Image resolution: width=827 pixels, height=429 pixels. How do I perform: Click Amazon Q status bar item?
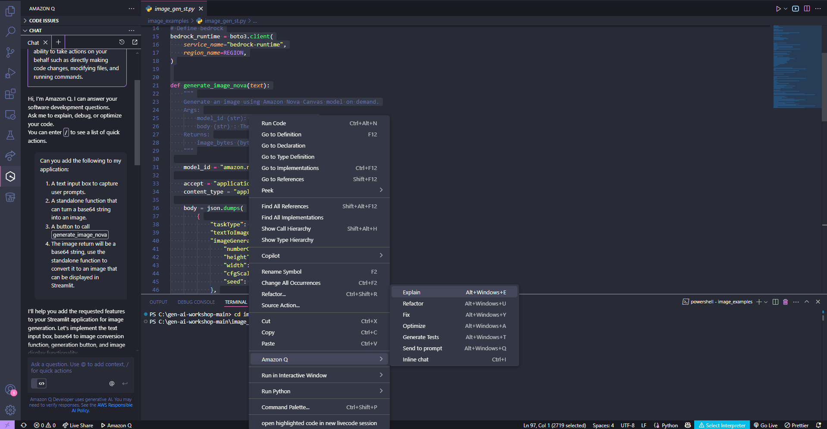(116, 425)
